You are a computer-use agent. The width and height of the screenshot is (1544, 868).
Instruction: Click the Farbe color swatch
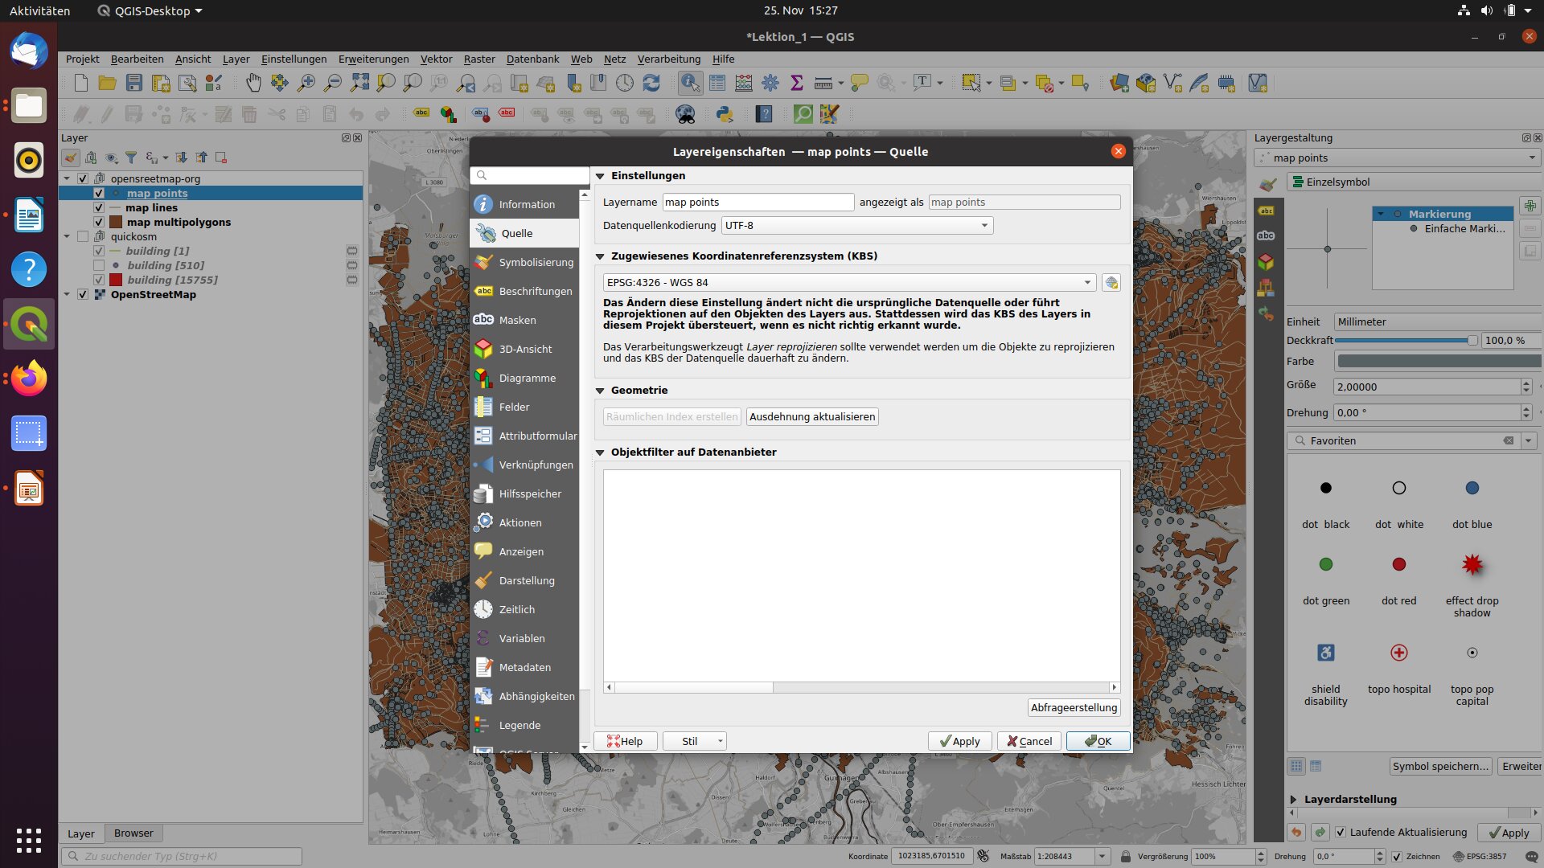(1437, 362)
